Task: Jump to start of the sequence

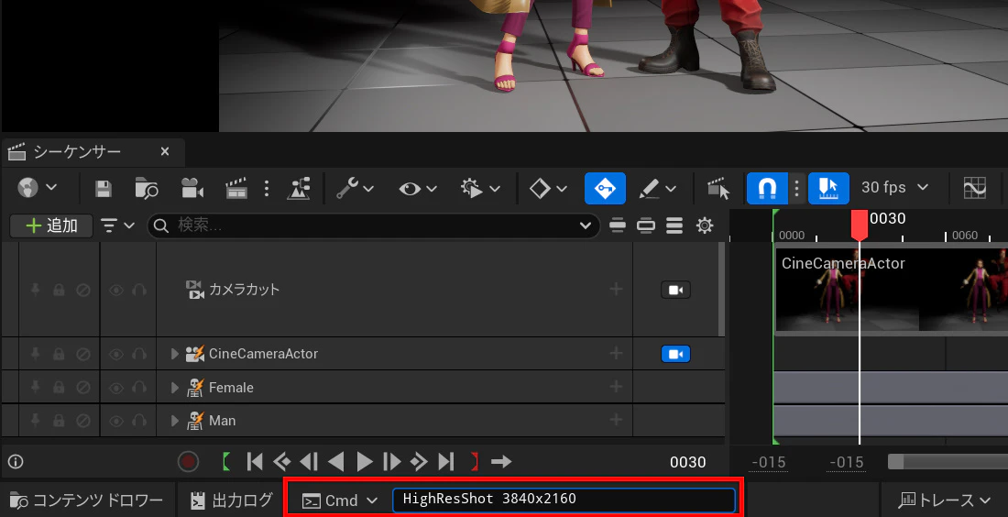Action: [255, 462]
